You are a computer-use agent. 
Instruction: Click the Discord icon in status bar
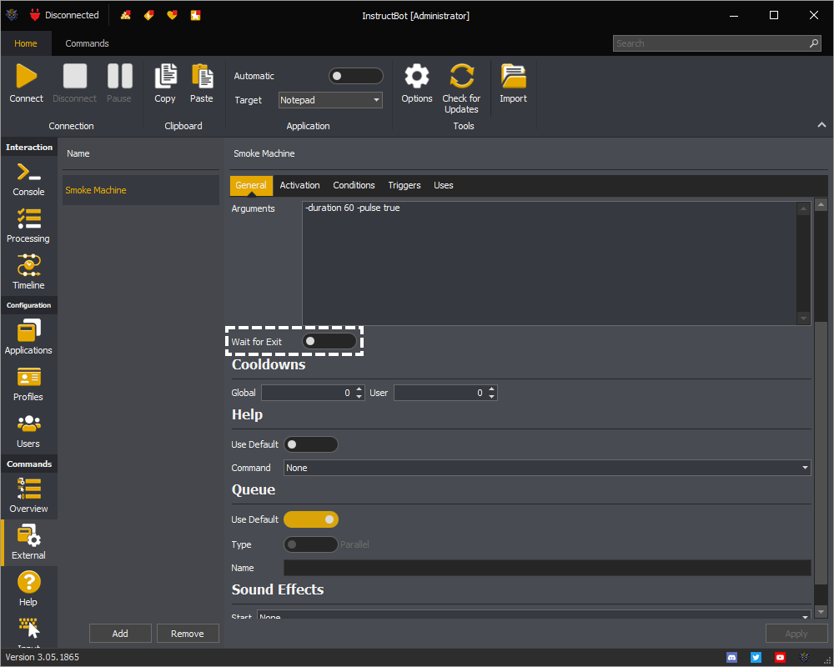point(732,658)
